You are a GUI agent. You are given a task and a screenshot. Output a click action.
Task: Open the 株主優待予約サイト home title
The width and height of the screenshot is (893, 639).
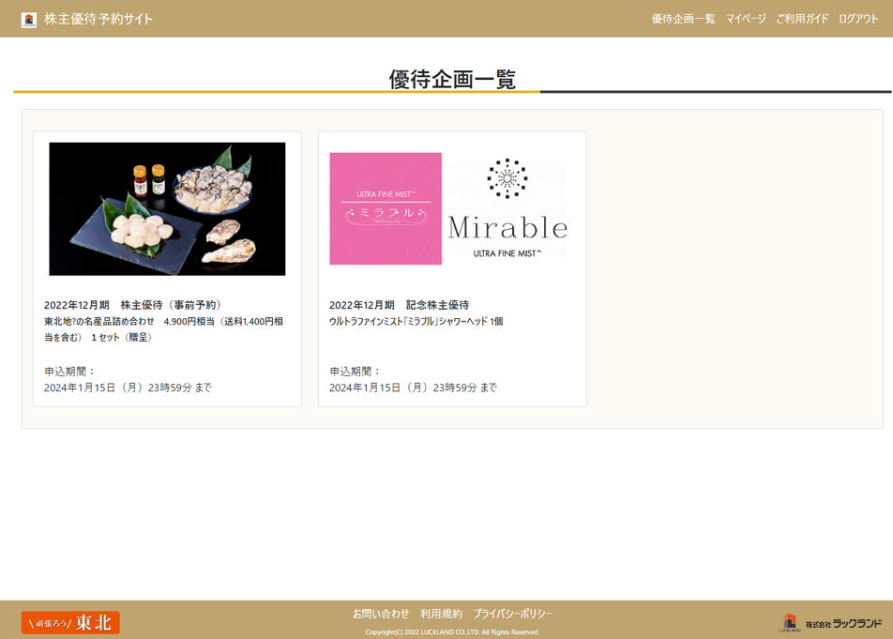(x=98, y=19)
